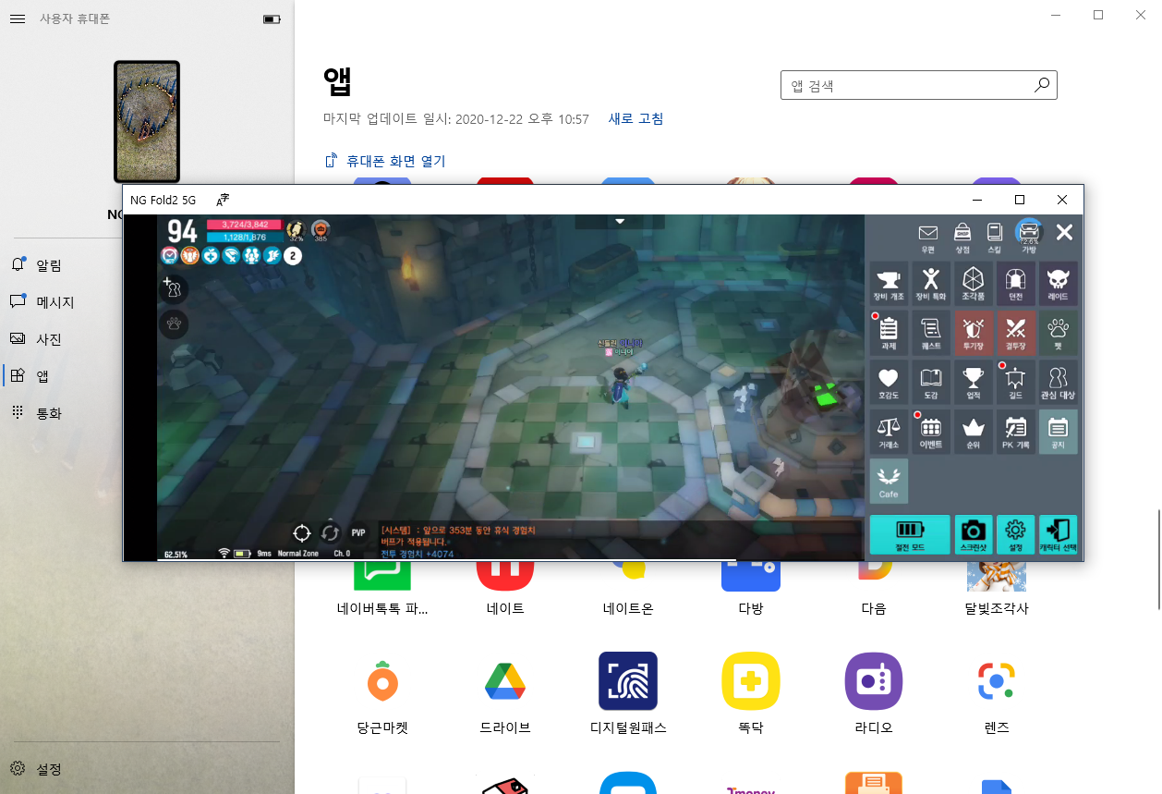The image size is (1162, 794).
Task: Open 결투장 duel crossed-swords tile
Action: [1016, 333]
